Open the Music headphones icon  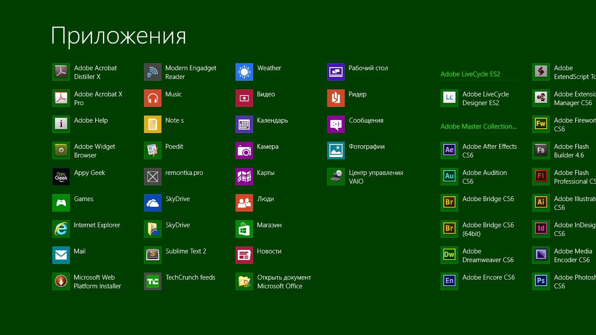[x=153, y=98]
